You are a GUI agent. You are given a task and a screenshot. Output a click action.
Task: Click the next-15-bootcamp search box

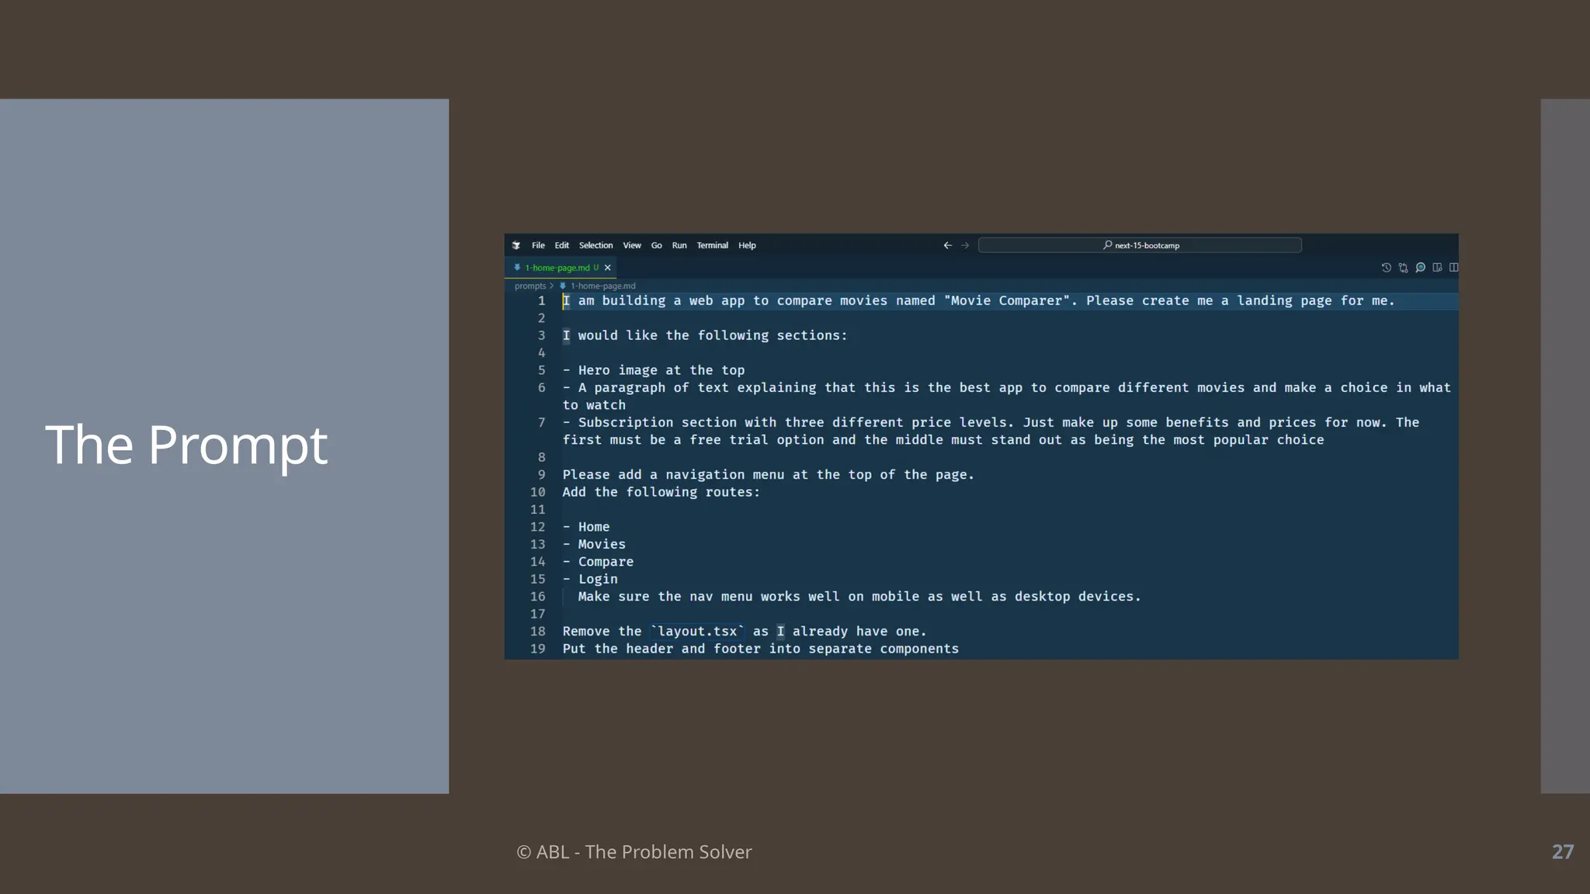(1140, 245)
